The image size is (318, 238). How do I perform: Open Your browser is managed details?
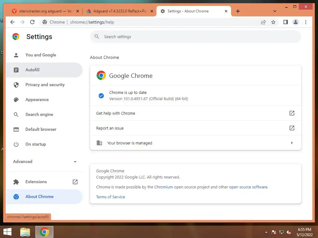click(196, 143)
